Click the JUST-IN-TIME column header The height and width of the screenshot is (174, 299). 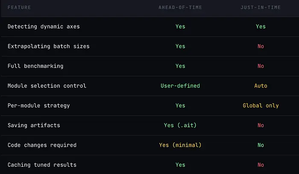click(x=261, y=8)
